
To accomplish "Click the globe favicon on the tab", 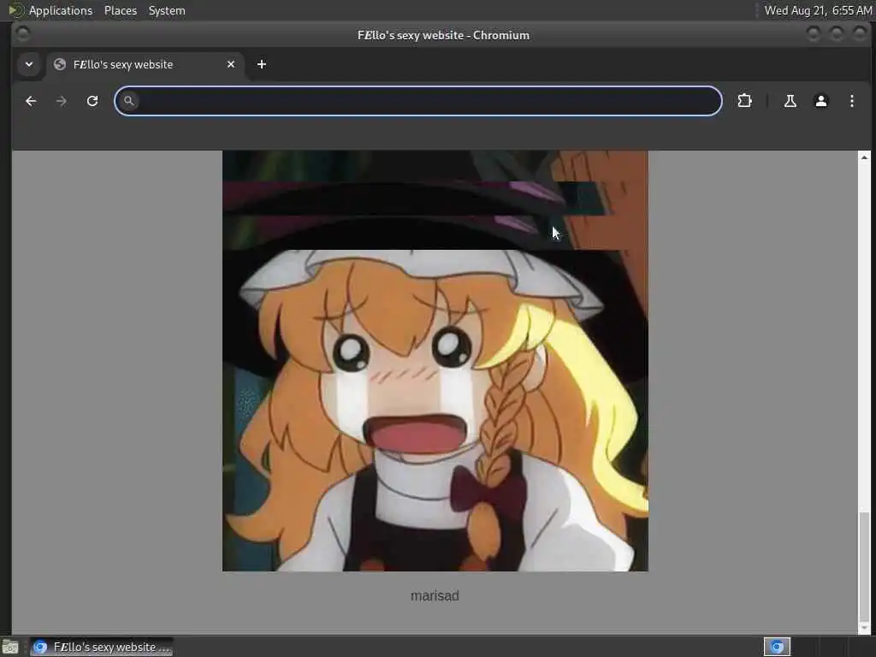I will 60,64.
